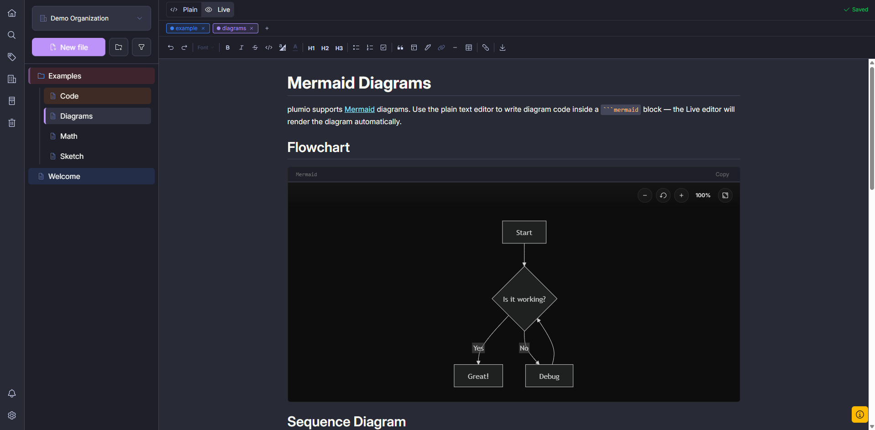Undo the last edit
Image resolution: width=875 pixels, height=430 pixels.
(171, 47)
